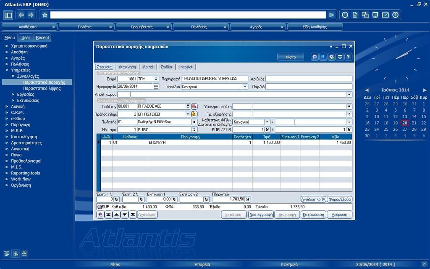Screen dimensions: 430x269
Task: Click the blue exclamation info icon
Action: click(323, 57)
